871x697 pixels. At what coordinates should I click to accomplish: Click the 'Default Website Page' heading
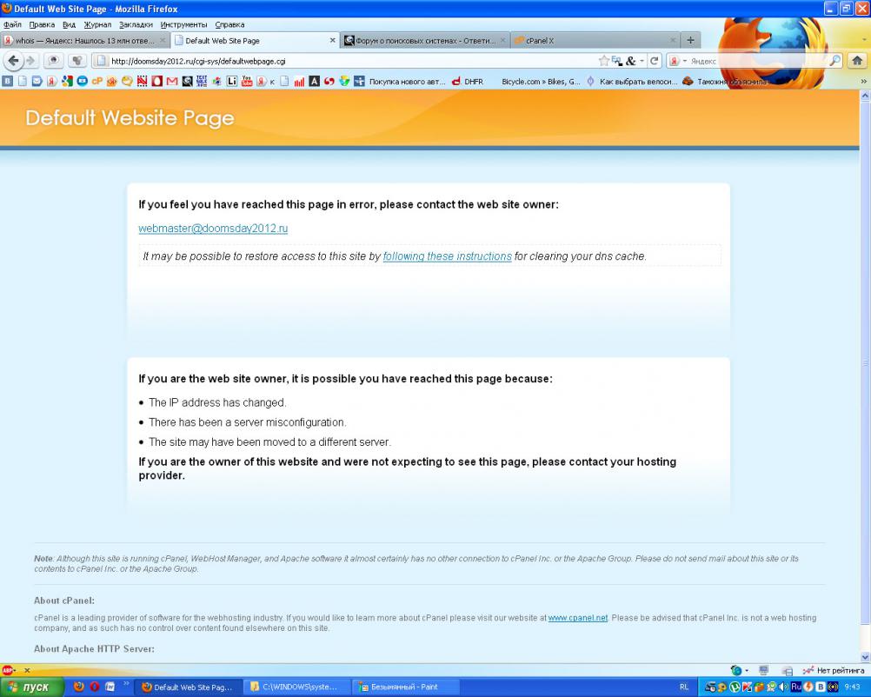(130, 117)
